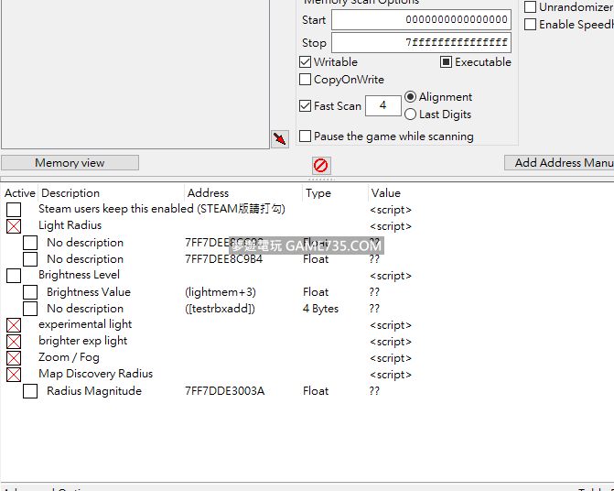Deactivate the Zoom / Fog script
The height and width of the screenshot is (491, 614).
pos(14,358)
